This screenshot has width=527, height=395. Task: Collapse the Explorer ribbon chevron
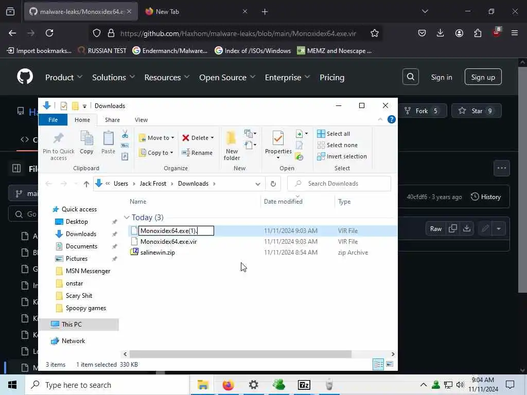pyautogui.click(x=380, y=119)
